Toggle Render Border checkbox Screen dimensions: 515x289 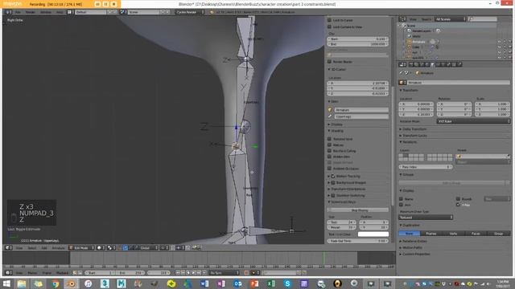(x=329, y=62)
